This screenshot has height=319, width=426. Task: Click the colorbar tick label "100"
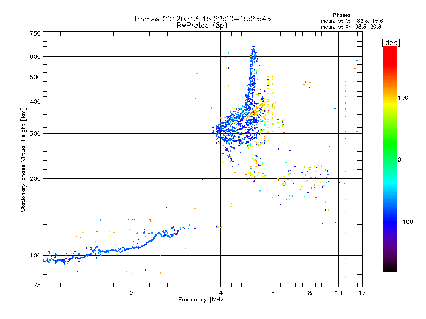click(403, 98)
